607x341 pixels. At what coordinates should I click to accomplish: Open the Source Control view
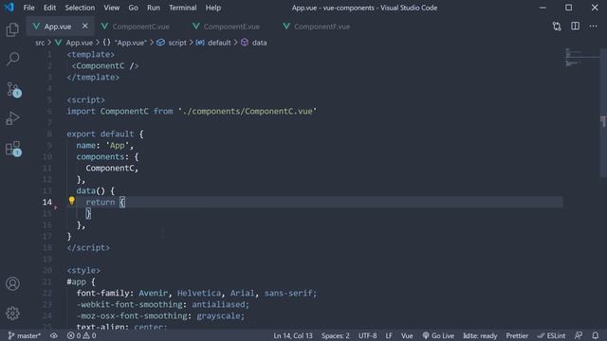pos(13,89)
